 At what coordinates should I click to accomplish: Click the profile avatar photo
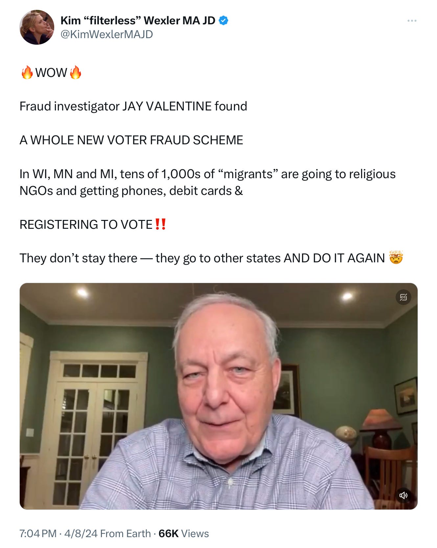pyautogui.click(x=37, y=27)
